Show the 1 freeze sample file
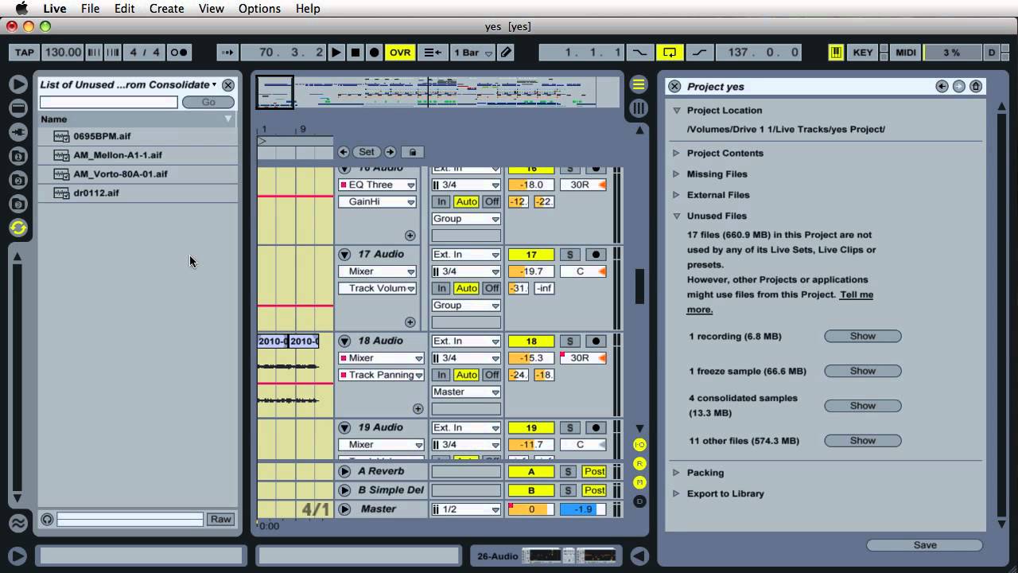Screen dimensions: 1018x573 (863, 371)
